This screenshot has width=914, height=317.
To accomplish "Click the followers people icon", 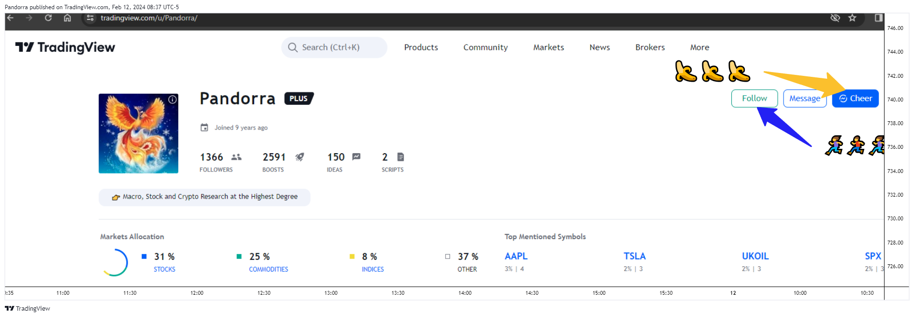I will (x=236, y=157).
